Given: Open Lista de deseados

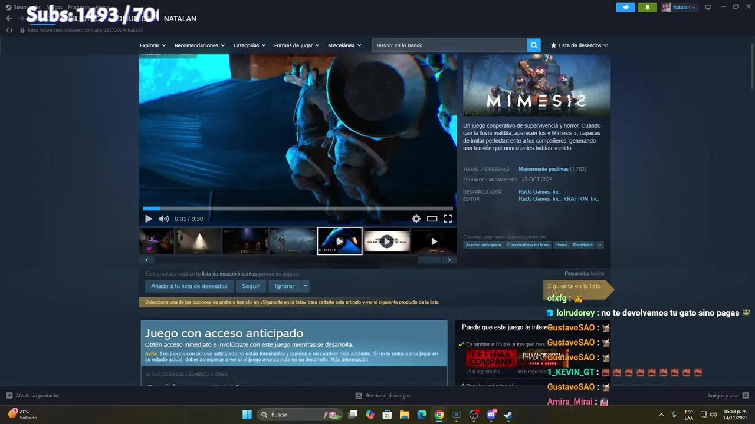Looking at the screenshot, I should pos(579,45).
